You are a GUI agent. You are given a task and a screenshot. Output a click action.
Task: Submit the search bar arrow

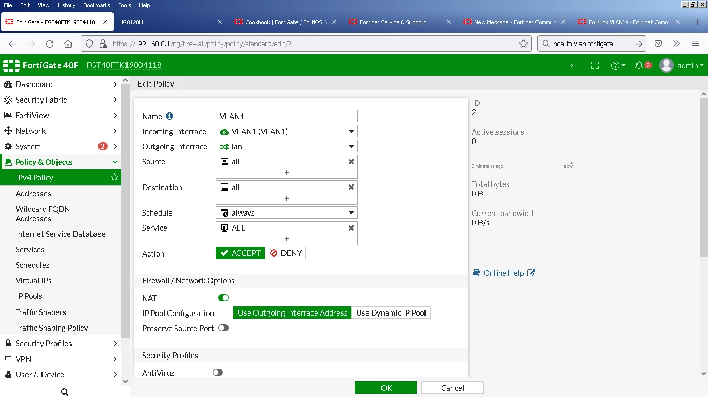point(639,44)
